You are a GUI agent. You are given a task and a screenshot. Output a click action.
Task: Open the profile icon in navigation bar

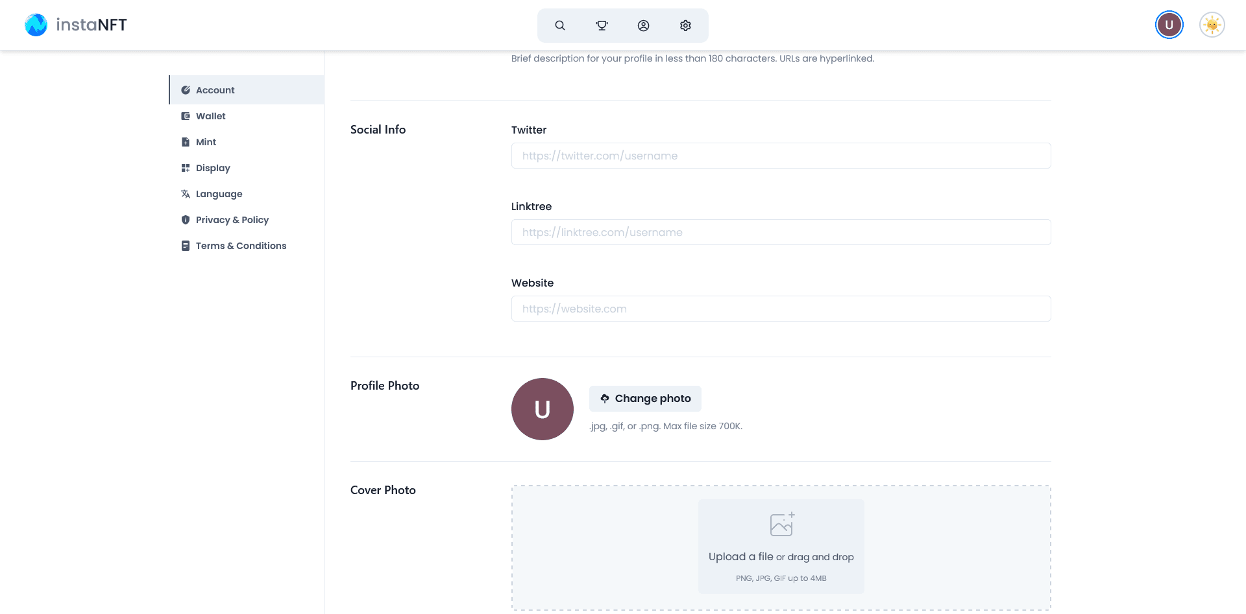pyautogui.click(x=643, y=25)
